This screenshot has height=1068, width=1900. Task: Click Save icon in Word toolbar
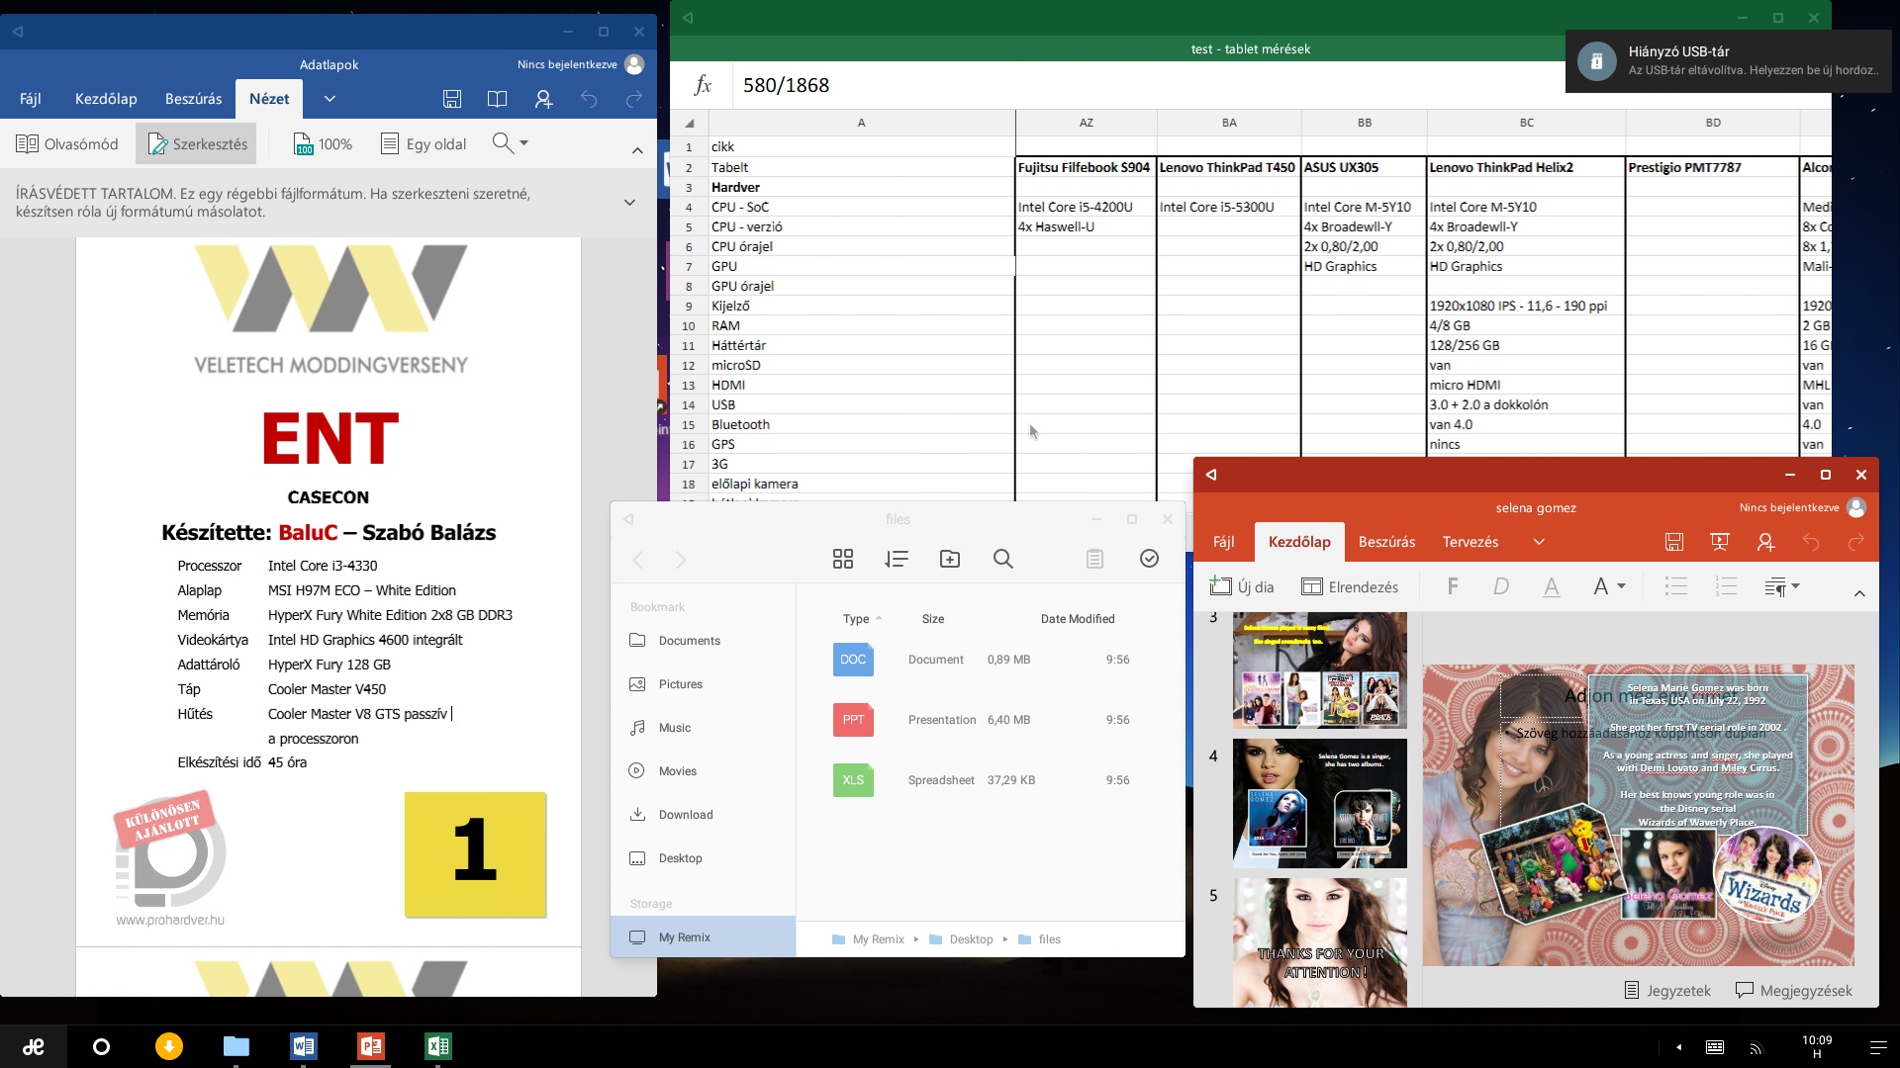click(452, 99)
